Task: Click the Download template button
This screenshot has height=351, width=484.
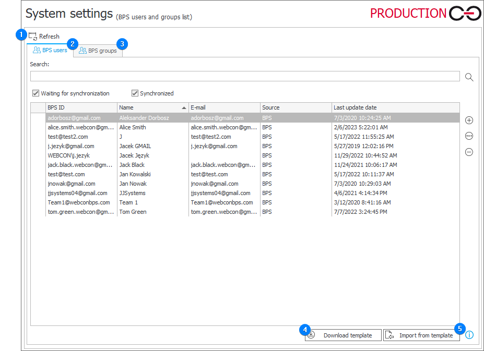Action: pos(343,335)
